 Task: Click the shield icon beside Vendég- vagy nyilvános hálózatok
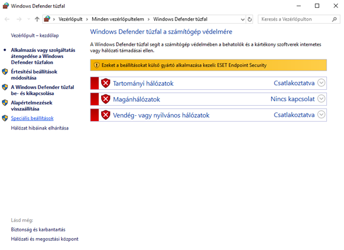[105, 115]
